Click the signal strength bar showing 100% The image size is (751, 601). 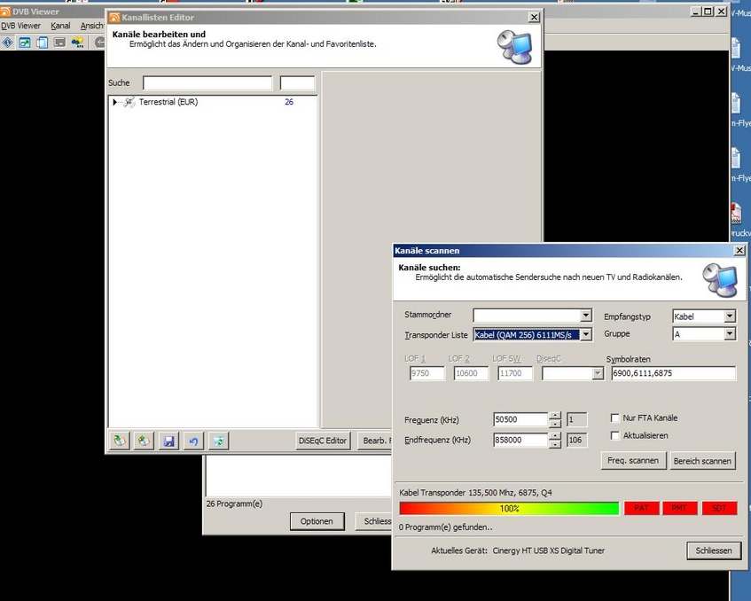pos(509,509)
